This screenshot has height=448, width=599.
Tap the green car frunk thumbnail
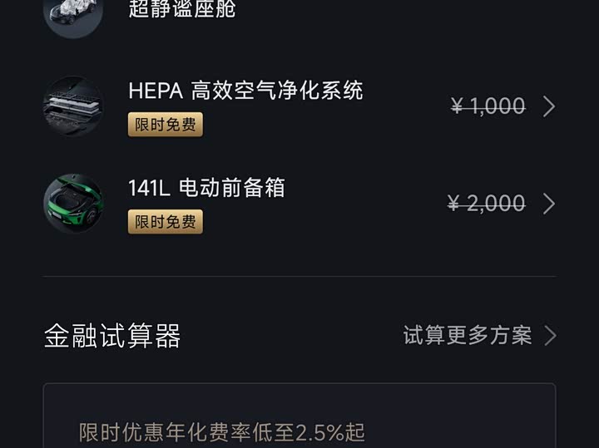[73, 204]
